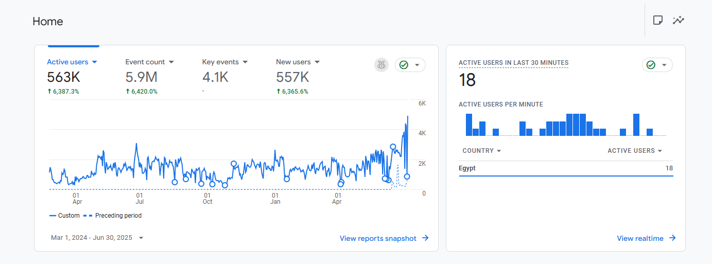Image resolution: width=712 pixels, height=264 pixels.
Task: Open the Active Users column dropdown
Action: [634, 151]
